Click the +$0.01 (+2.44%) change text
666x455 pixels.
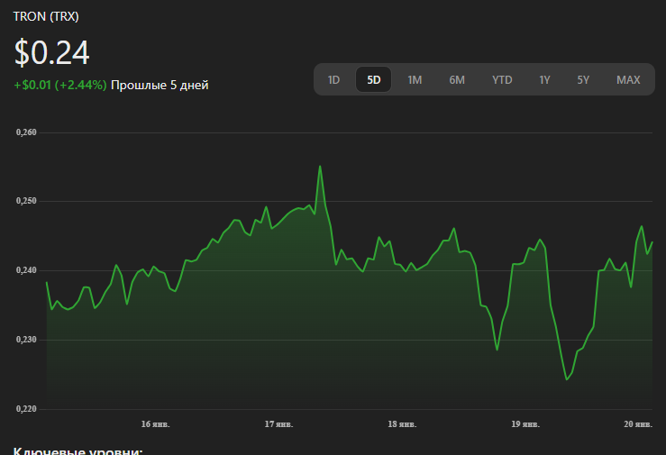click(60, 85)
